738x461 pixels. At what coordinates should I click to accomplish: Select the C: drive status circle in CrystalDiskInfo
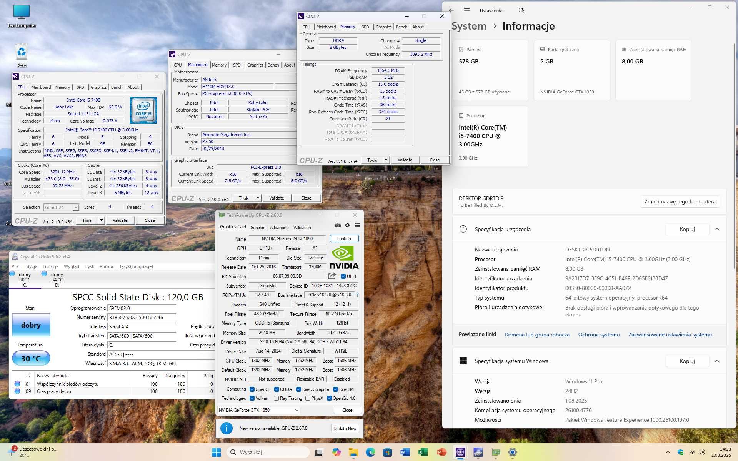pyautogui.click(x=12, y=274)
